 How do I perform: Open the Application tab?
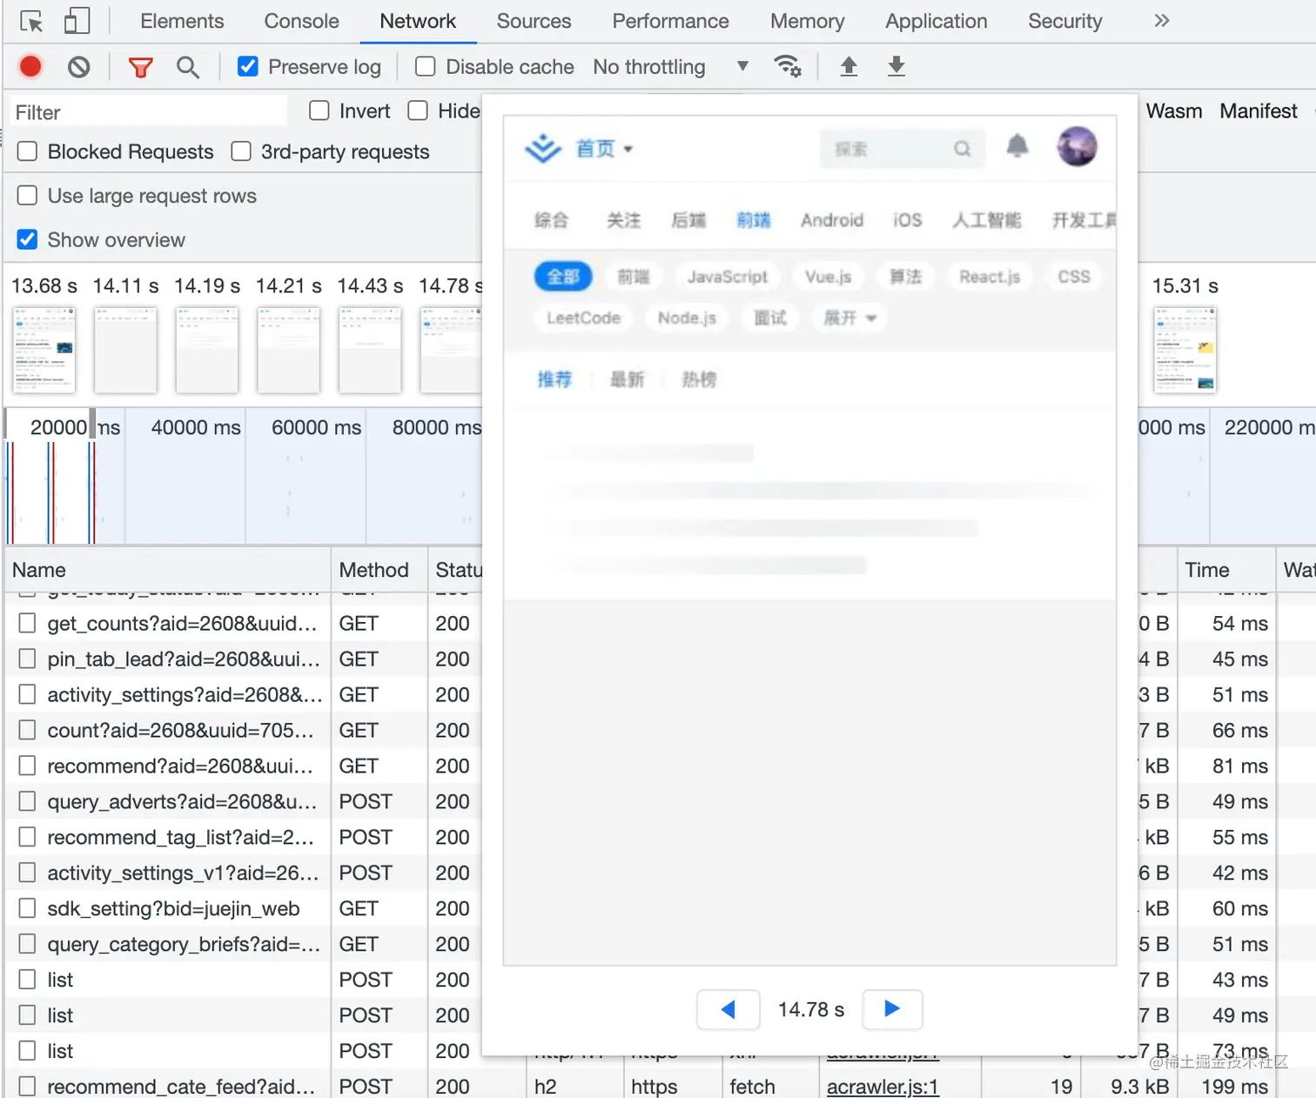[936, 21]
